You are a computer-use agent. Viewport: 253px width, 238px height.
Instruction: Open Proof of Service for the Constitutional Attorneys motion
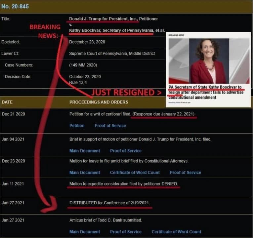tap(186, 173)
